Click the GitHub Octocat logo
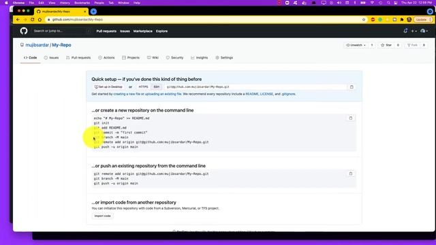 pos(24,31)
